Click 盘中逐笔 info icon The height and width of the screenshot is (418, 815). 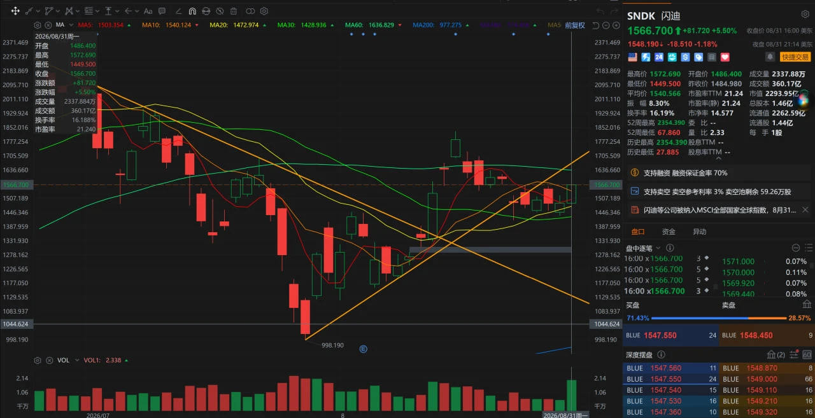click(x=669, y=248)
